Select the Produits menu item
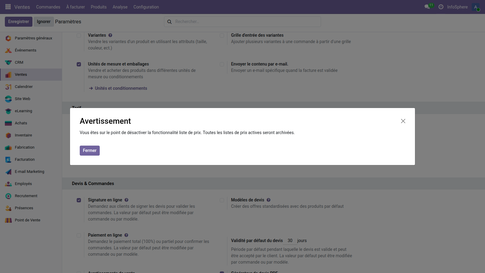Screen dimensions: 485x273 coord(99,7)
